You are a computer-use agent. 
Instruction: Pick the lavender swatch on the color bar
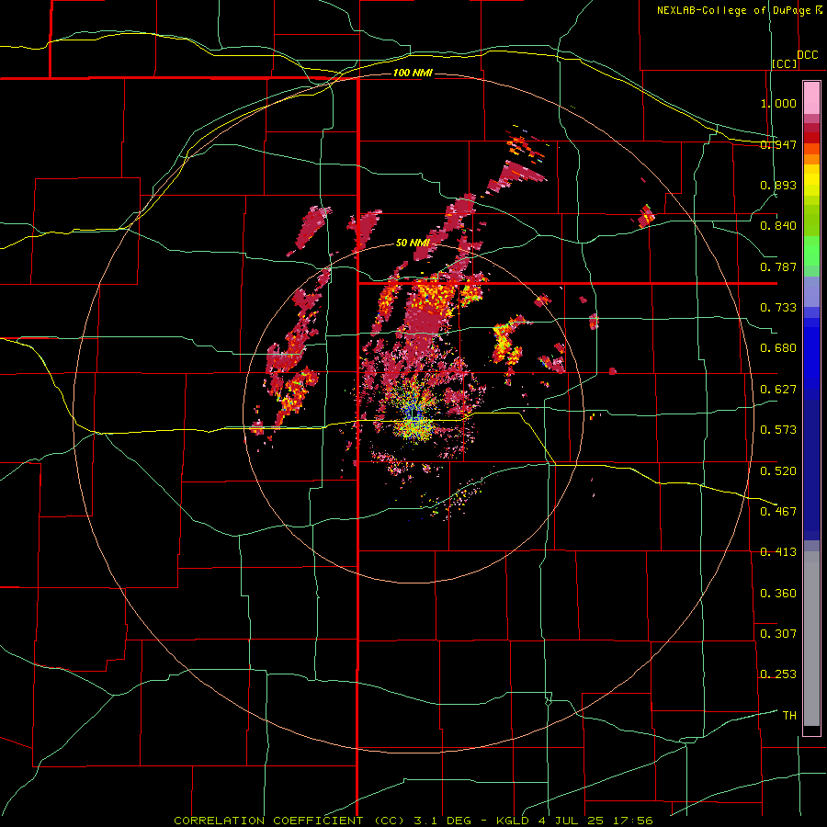[x=811, y=291]
